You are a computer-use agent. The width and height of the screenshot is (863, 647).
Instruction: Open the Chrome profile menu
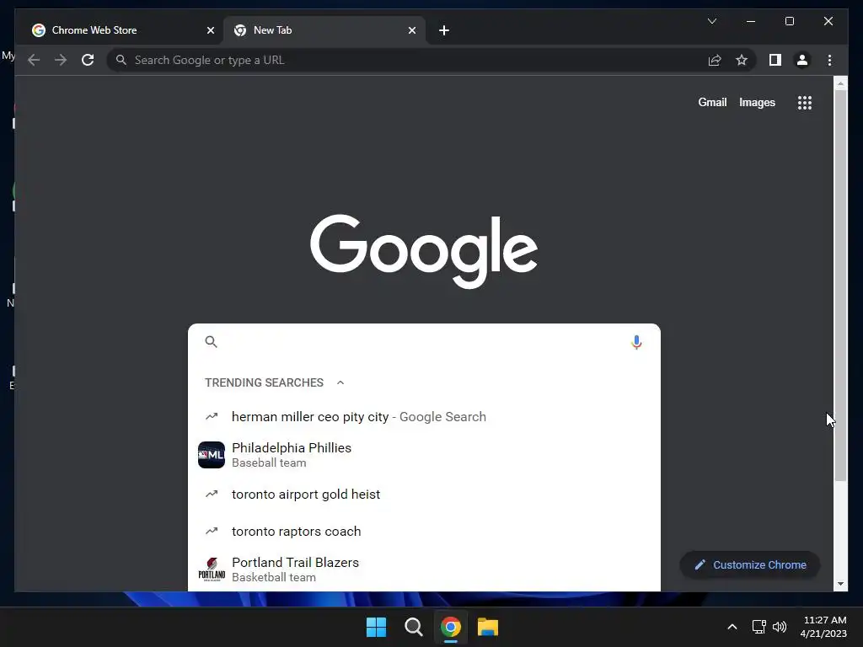[x=802, y=60]
